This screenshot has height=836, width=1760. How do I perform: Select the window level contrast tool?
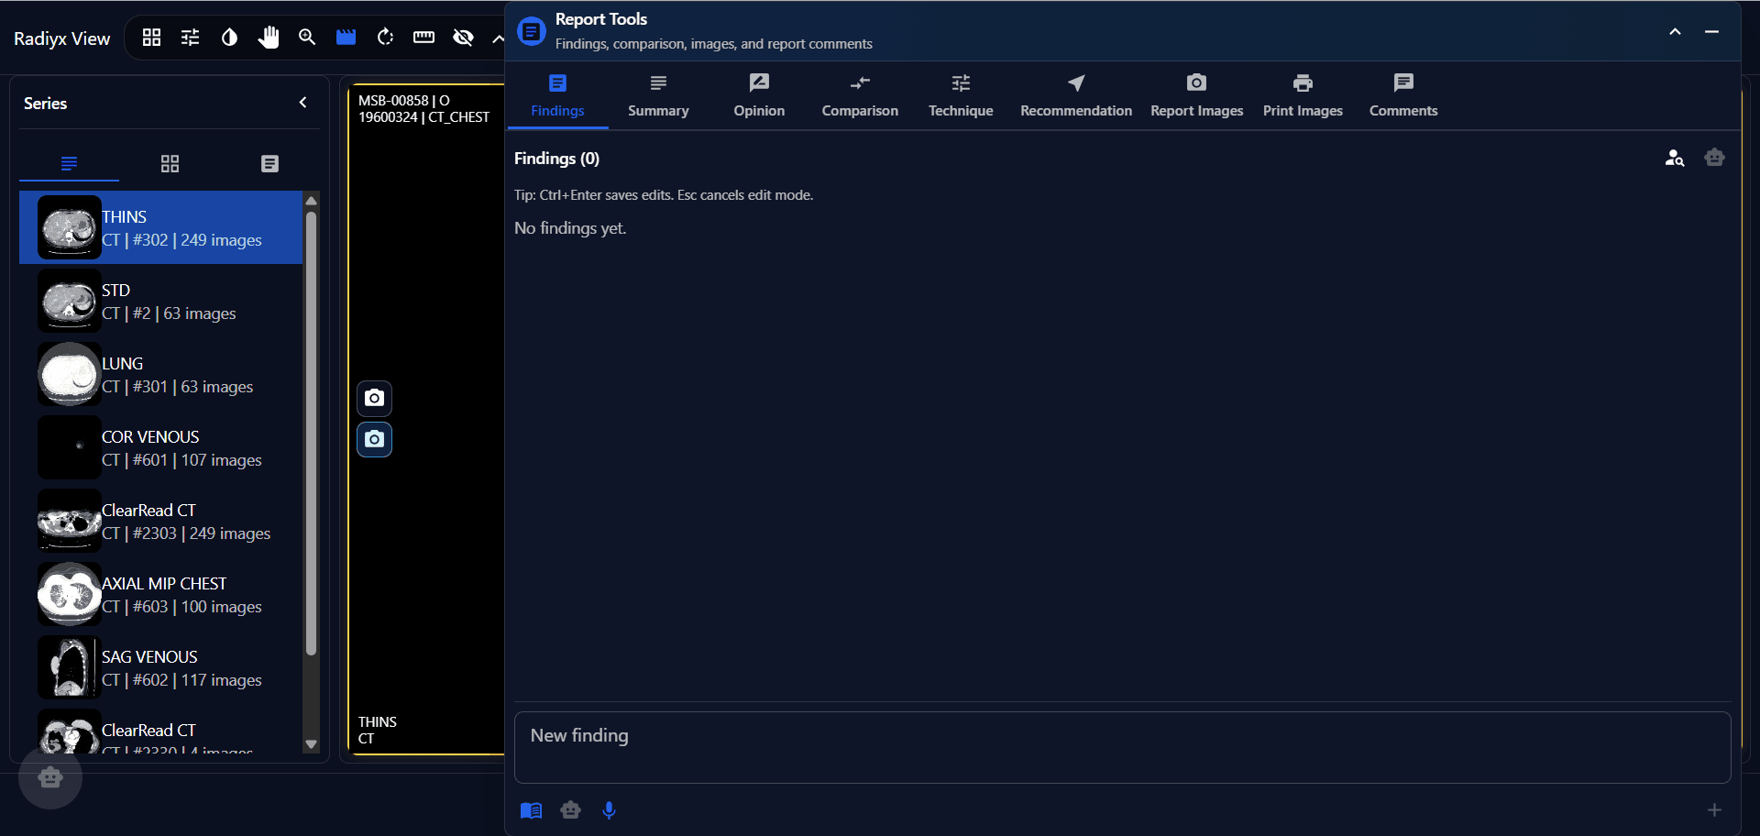[x=229, y=38]
